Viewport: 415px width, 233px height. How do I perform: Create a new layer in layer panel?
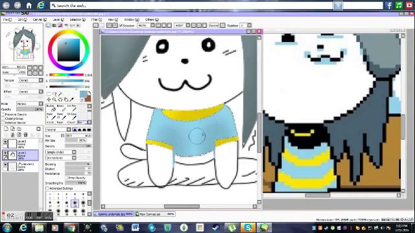6,129
